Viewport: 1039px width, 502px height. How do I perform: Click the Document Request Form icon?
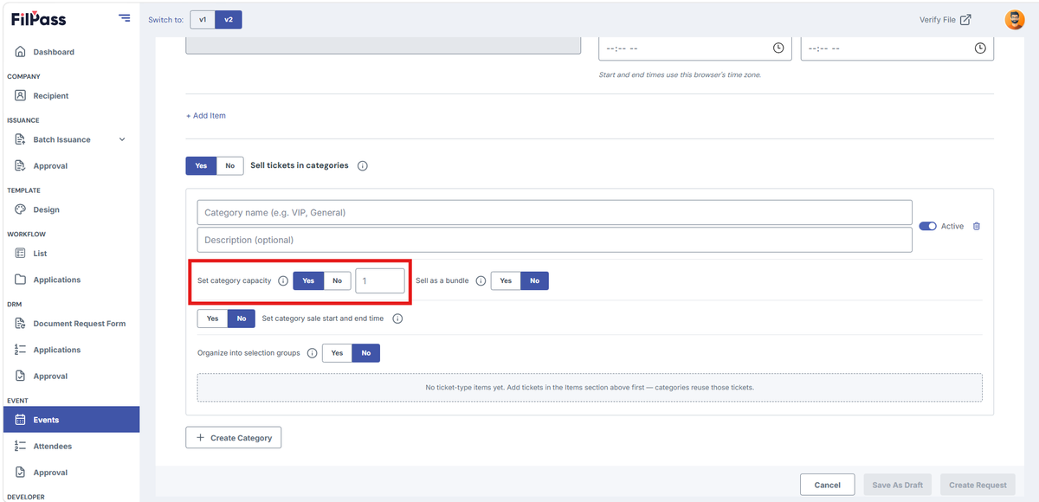[21, 324]
